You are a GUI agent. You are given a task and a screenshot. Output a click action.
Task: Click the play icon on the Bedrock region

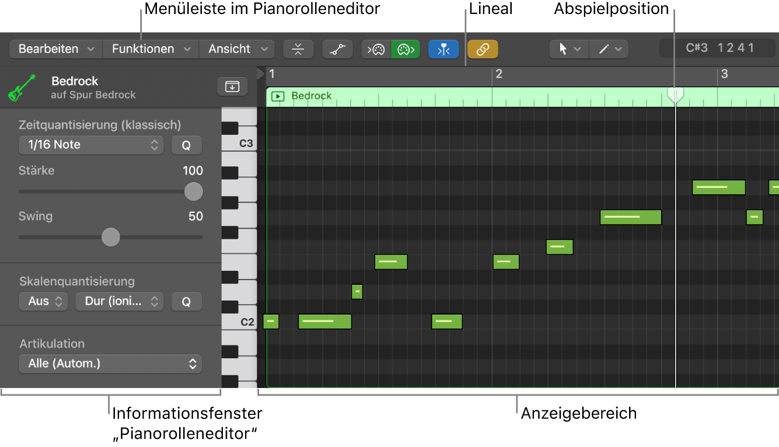(278, 96)
